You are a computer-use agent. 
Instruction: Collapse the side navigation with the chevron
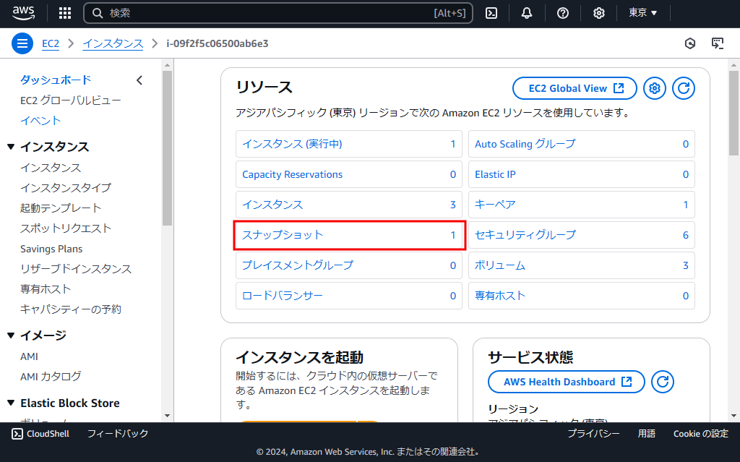139,80
